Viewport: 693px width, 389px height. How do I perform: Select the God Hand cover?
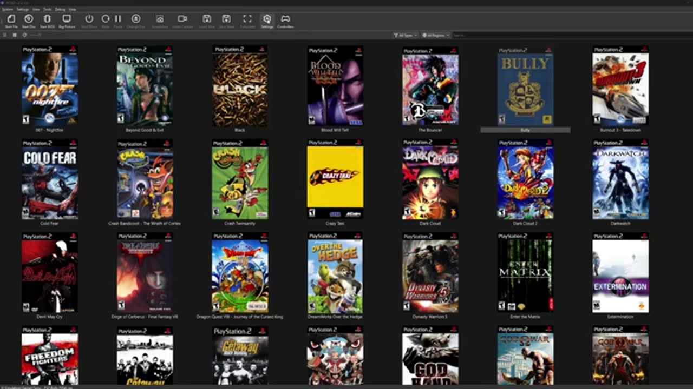[x=430, y=356]
